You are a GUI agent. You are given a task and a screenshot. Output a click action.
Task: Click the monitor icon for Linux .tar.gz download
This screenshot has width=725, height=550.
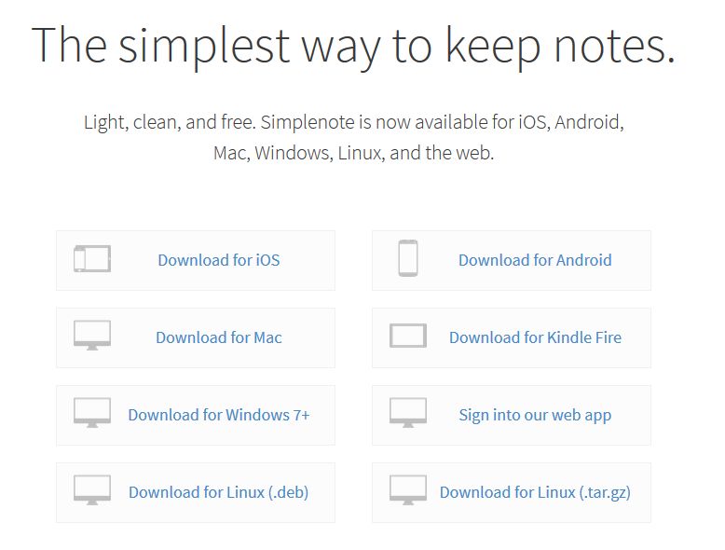pyautogui.click(x=408, y=489)
